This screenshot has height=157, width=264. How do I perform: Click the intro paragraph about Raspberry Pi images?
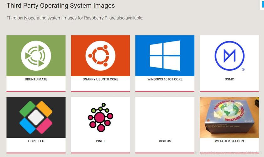click(x=75, y=18)
